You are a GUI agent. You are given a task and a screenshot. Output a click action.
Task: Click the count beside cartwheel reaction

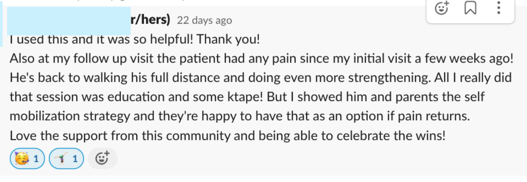point(75,159)
